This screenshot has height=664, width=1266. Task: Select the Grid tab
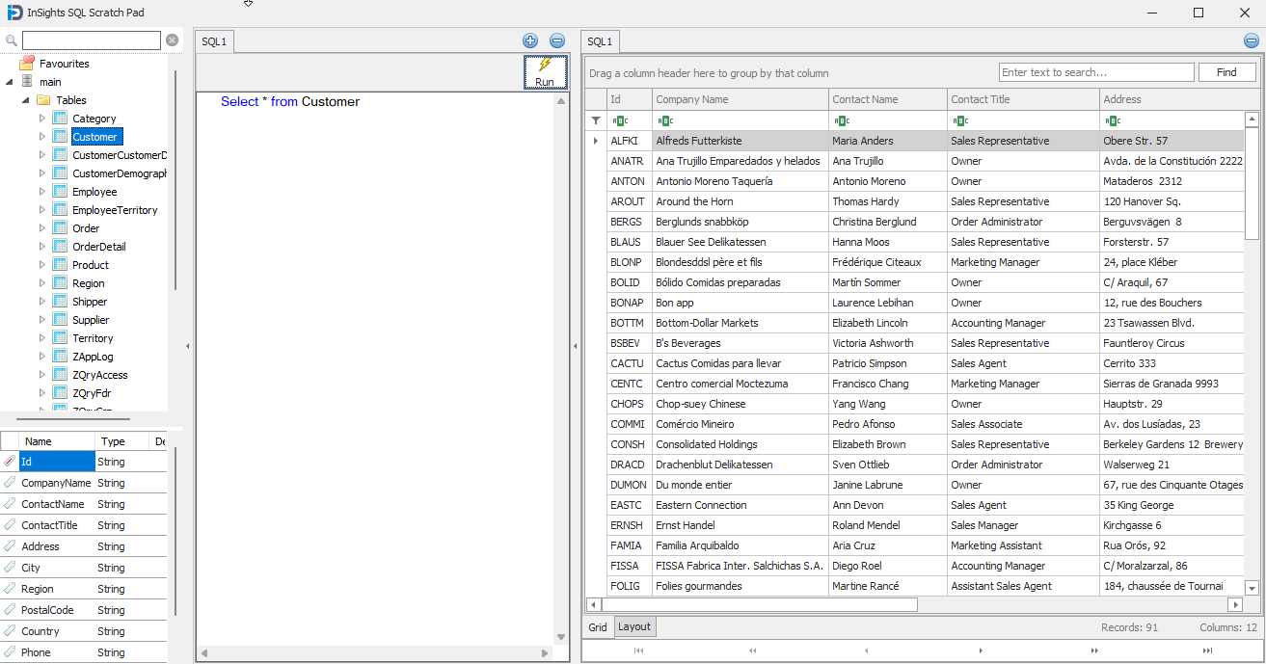pos(598,627)
